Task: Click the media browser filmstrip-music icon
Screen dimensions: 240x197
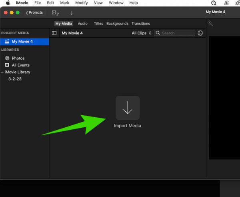Action: point(55,13)
